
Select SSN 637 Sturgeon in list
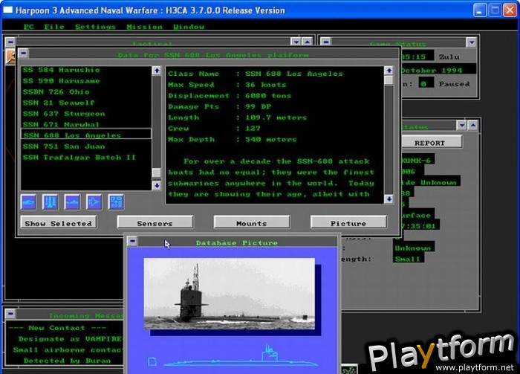tap(86, 114)
